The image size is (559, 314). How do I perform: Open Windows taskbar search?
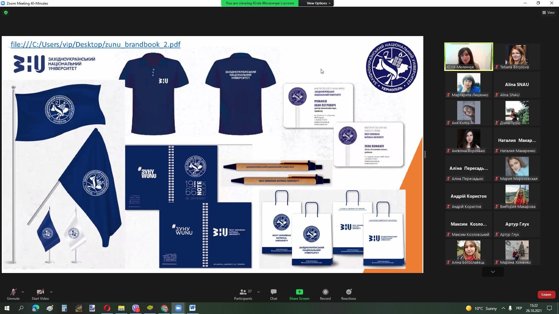pyautogui.click(x=21, y=308)
